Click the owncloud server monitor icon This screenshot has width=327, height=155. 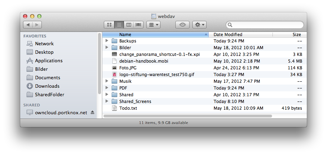[x=30, y=113]
